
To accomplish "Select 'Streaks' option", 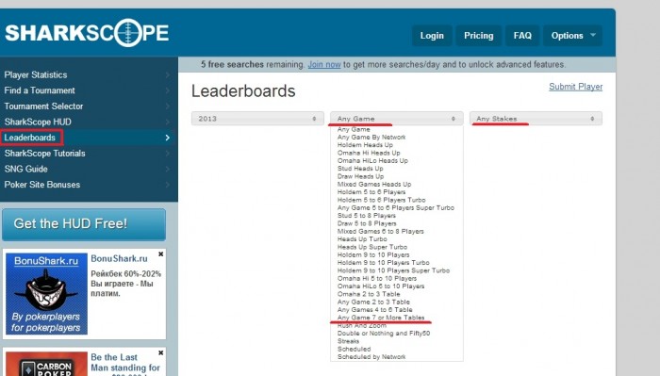I will click(x=348, y=341).
